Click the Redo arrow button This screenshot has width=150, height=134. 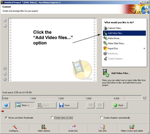(100, 105)
